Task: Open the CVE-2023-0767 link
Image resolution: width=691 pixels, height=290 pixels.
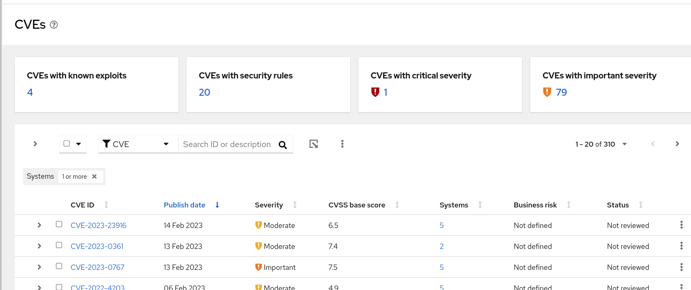Action: tap(97, 267)
